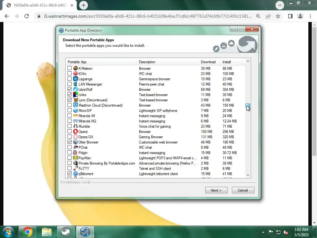Click the app list scrollbar thumb

(248, 106)
